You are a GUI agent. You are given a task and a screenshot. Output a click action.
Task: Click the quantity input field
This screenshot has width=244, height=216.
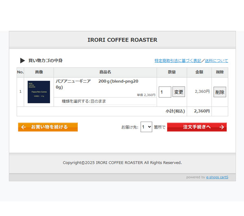tap(165, 92)
